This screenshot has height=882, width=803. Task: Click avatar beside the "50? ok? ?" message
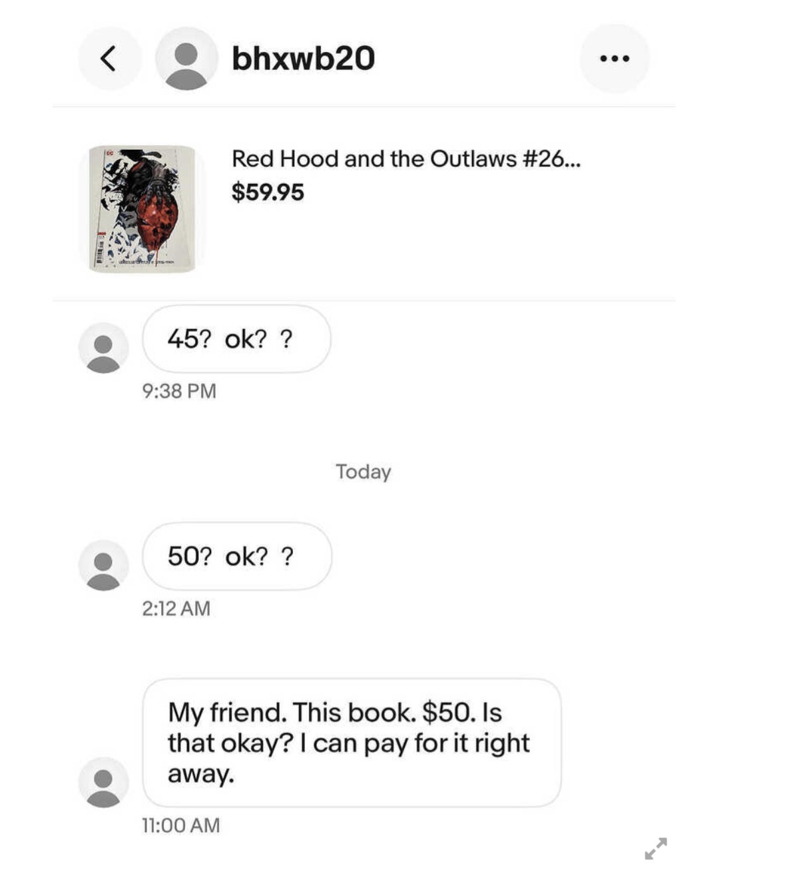103,565
